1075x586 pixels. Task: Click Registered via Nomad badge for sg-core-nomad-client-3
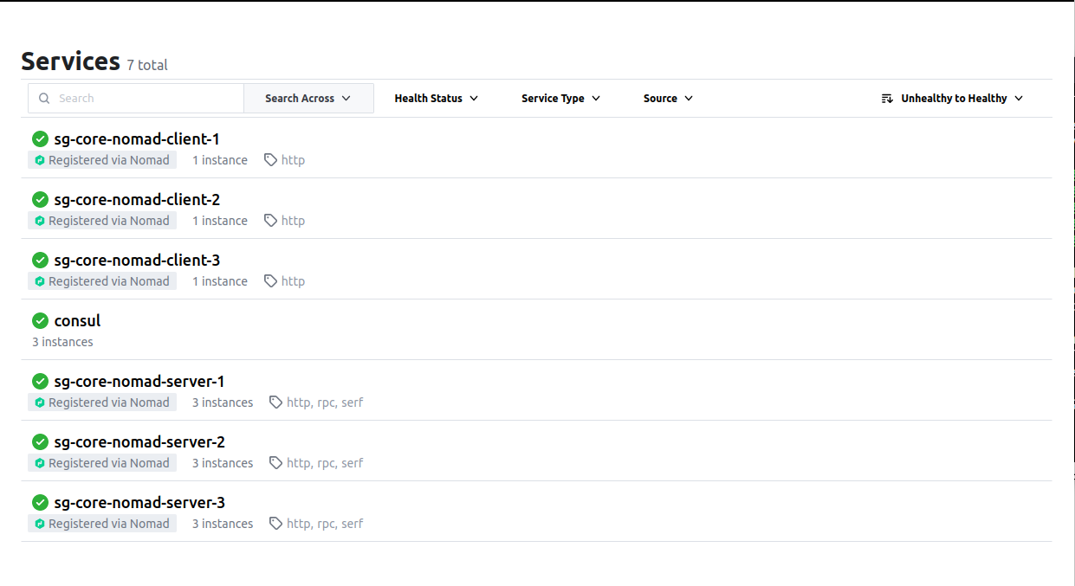click(102, 281)
